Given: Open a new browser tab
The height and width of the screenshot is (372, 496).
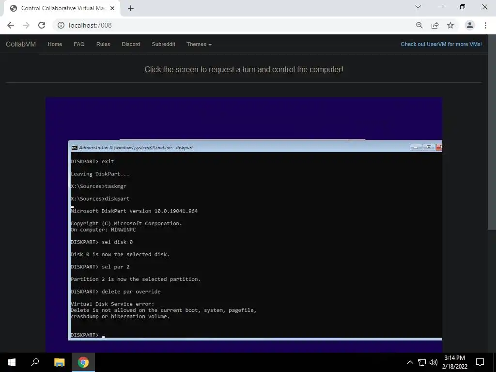Looking at the screenshot, I should click(131, 9).
